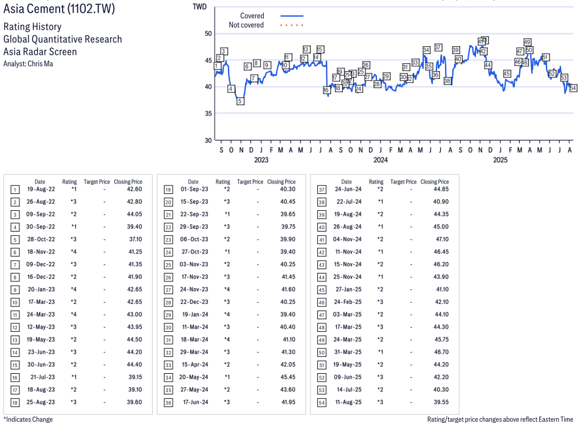Click chart marker 5 at the price low
This screenshot has width=580, height=423.
coord(240,101)
